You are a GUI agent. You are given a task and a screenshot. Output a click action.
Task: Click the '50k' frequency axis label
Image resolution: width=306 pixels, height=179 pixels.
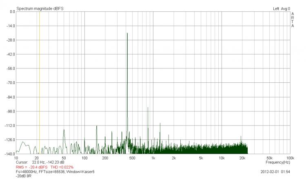270,158
